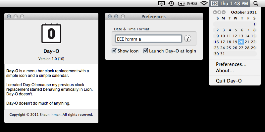
Task: Choose Quit Day-O menu item
Action: pyautogui.click(x=229, y=81)
